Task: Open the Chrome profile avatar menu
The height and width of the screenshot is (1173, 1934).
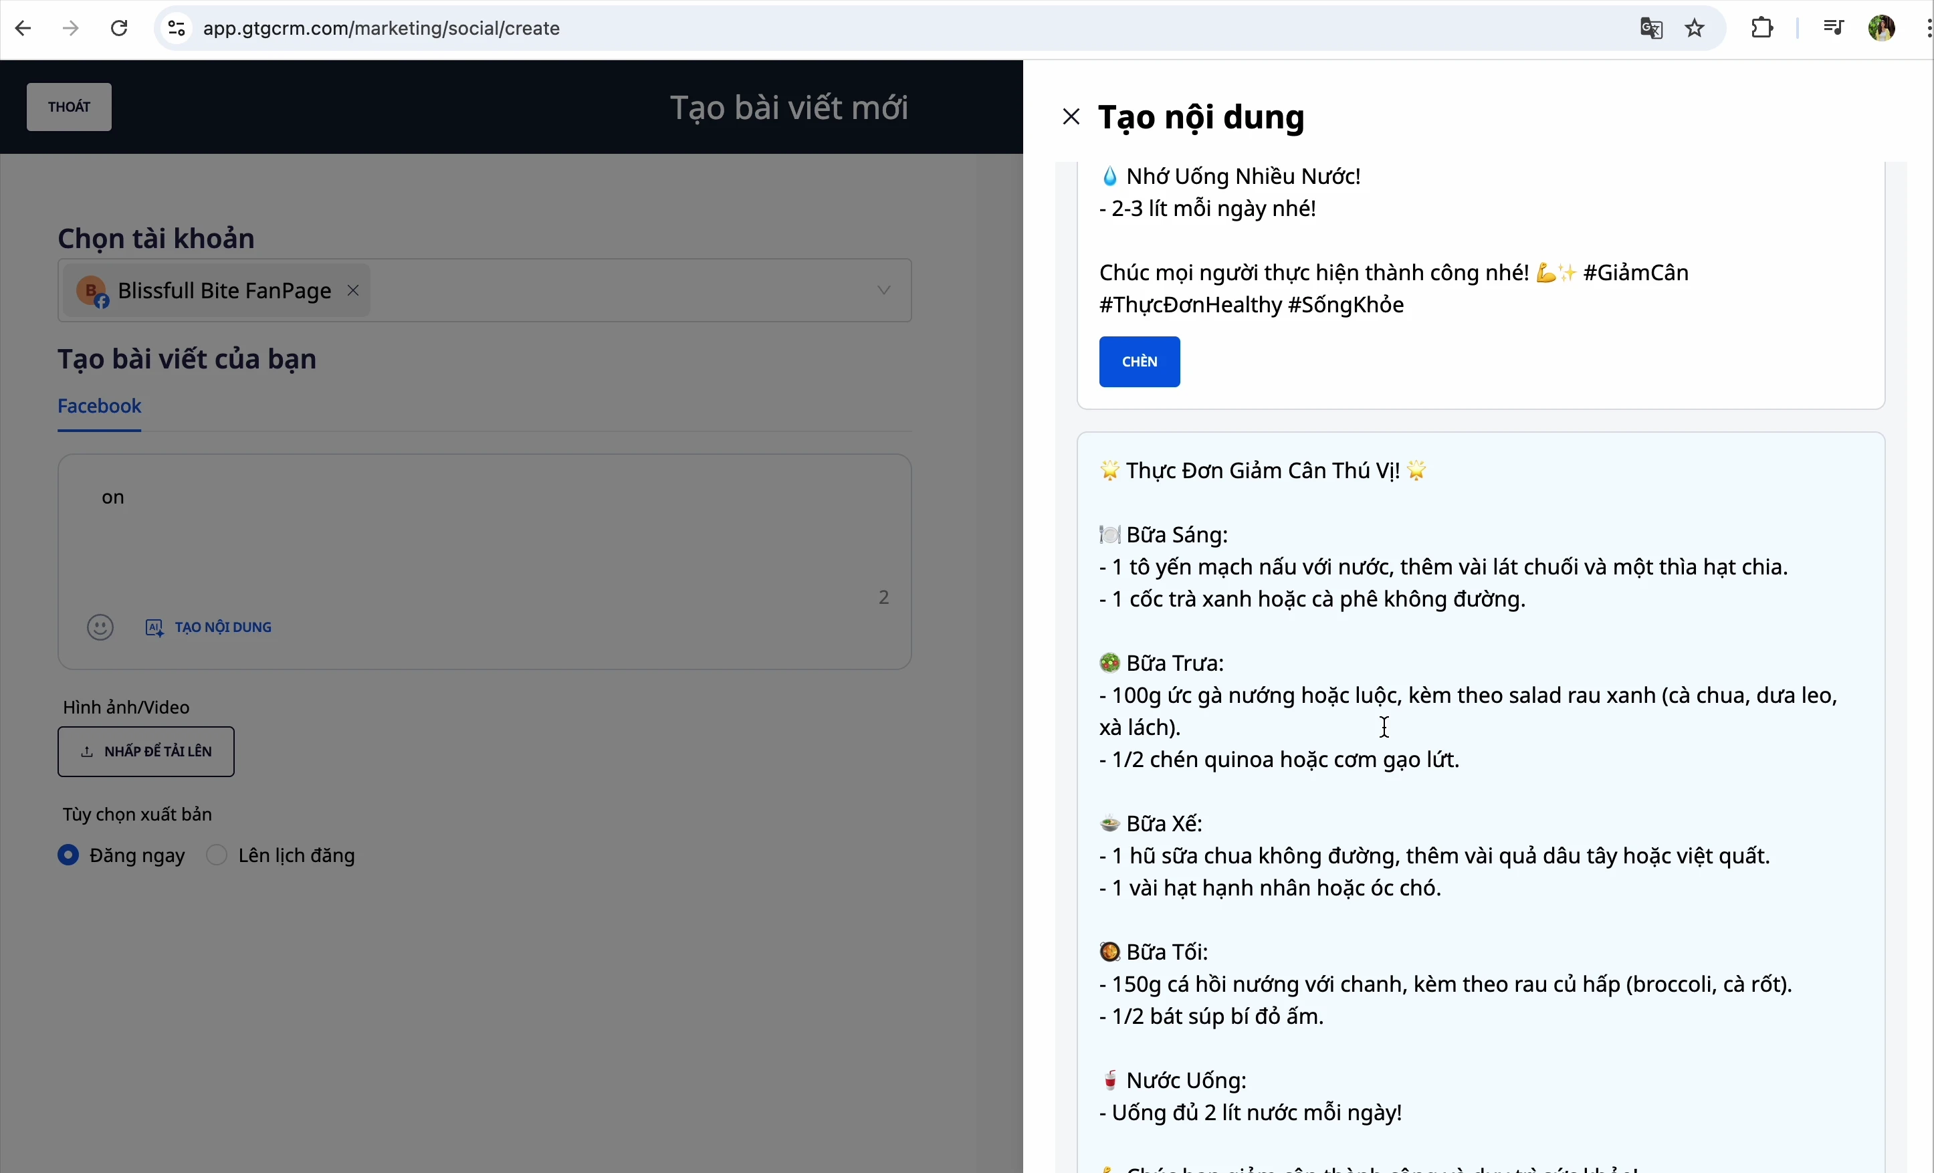Action: point(1881,28)
